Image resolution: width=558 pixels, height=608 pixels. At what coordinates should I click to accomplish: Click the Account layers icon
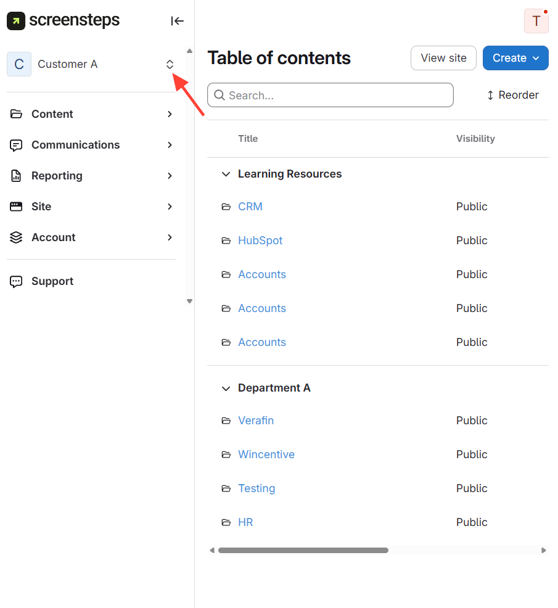pos(16,237)
